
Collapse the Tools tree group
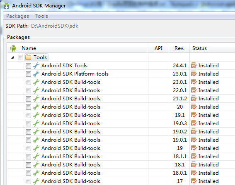point(12,57)
